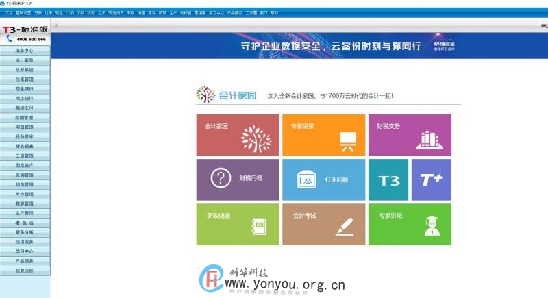Open the 基础设置 menu
This screenshot has width=548, height=298.
pos(23,13)
